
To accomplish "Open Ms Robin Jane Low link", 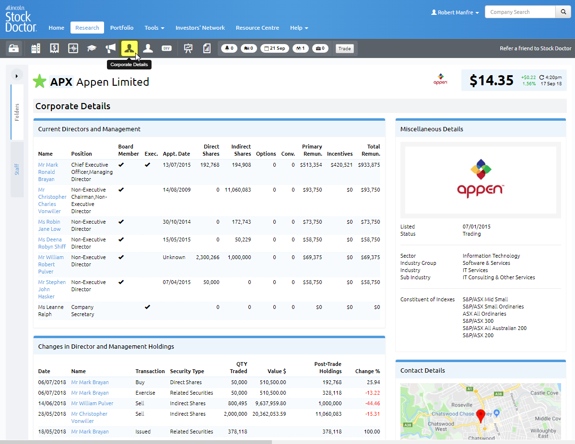I will pos(49,225).
